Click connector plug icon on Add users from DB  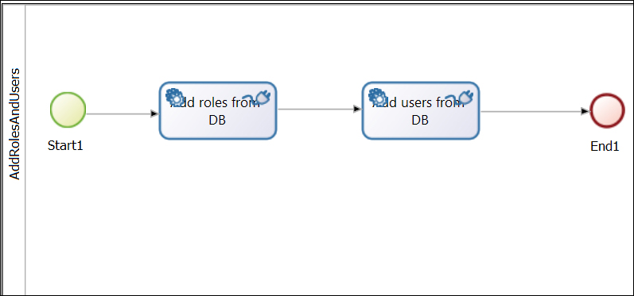(x=460, y=98)
